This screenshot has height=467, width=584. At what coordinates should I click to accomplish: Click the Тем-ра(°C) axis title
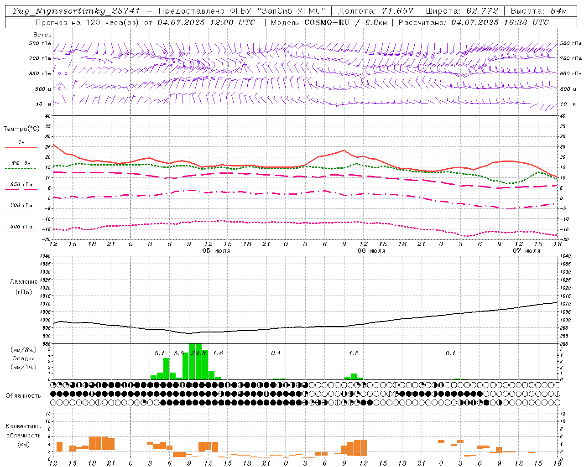point(21,129)
